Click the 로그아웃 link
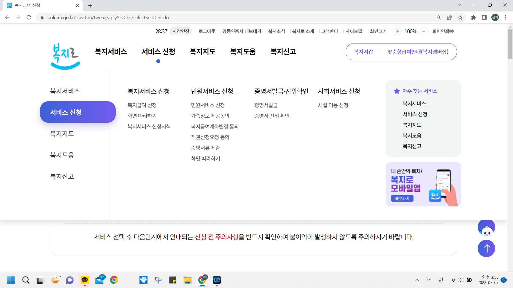Screen dimensions: 513x288 (207, 31)
